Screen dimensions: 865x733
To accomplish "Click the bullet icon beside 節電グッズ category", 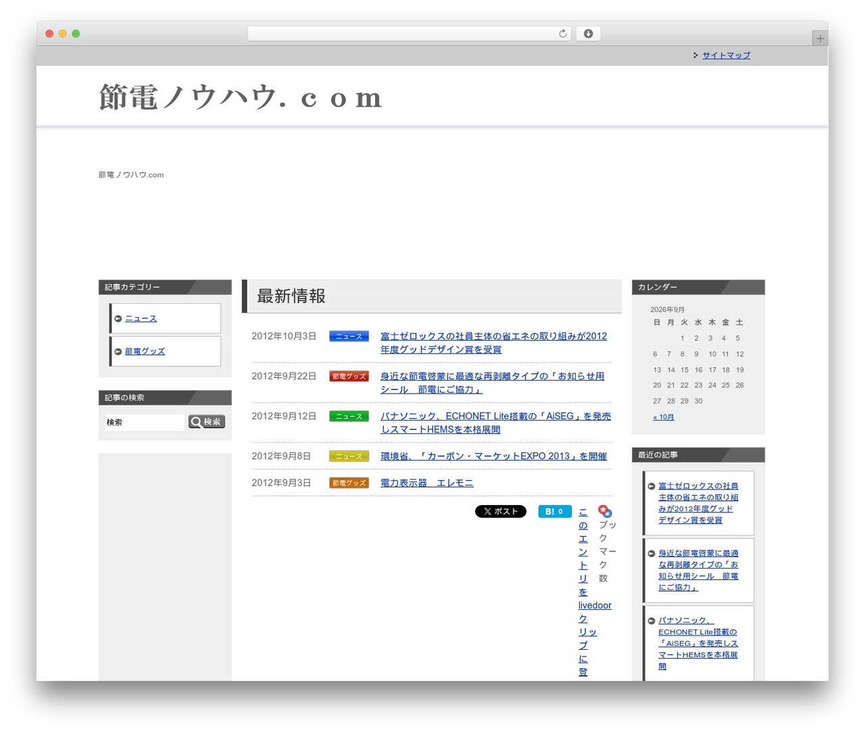I will tap(118, 352).
